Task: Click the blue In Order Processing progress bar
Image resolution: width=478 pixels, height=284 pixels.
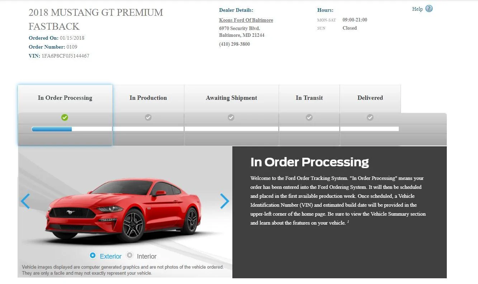Action: coord(52,129)
